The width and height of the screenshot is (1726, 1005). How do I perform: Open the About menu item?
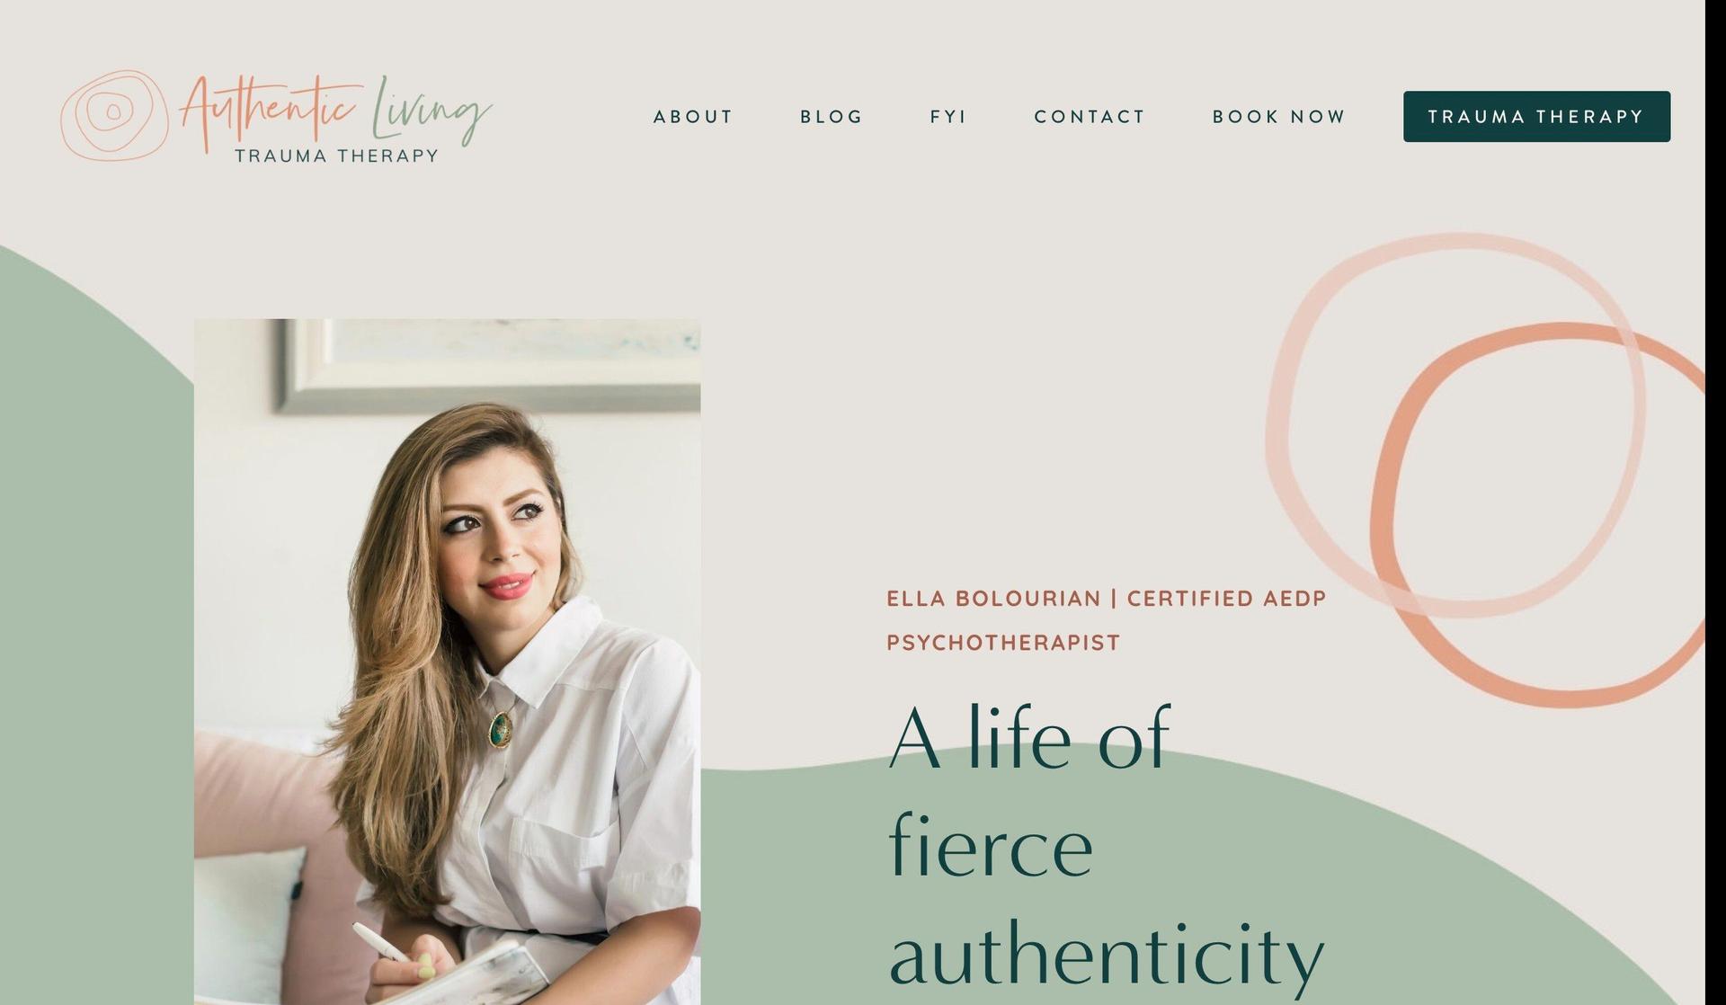click(x=693, y=117)
